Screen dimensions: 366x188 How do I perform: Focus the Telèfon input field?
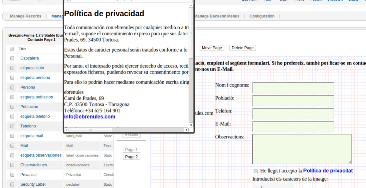pyautogui.click(x=293, y=114)
